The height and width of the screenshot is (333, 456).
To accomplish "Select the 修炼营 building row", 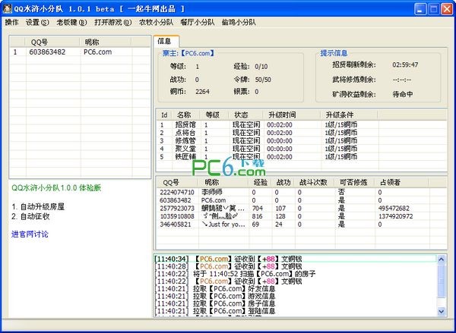I will pyautogui.click(x=301, y=141).
